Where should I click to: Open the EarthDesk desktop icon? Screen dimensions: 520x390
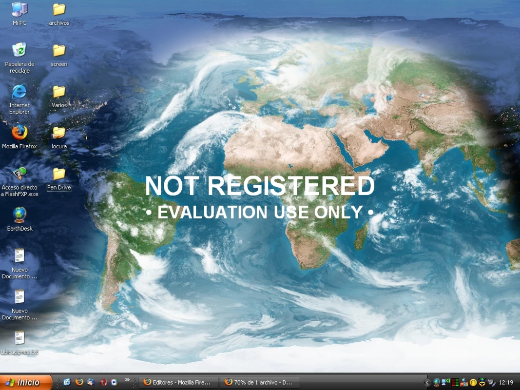[x=19, y=218]
